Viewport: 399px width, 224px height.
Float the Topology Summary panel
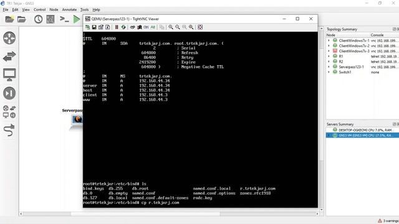[394, 29]
